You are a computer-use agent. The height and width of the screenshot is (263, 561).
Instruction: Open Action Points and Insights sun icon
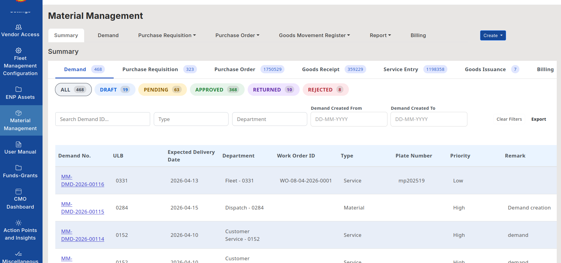(19, 223)
